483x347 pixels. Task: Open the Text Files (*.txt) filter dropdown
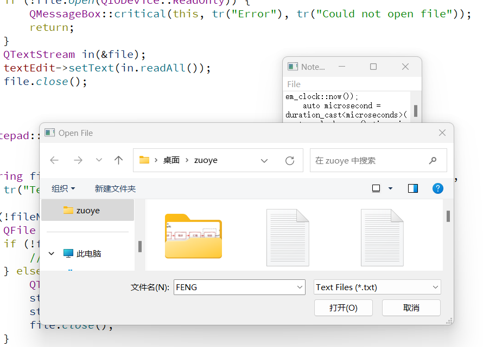(377, 287)
